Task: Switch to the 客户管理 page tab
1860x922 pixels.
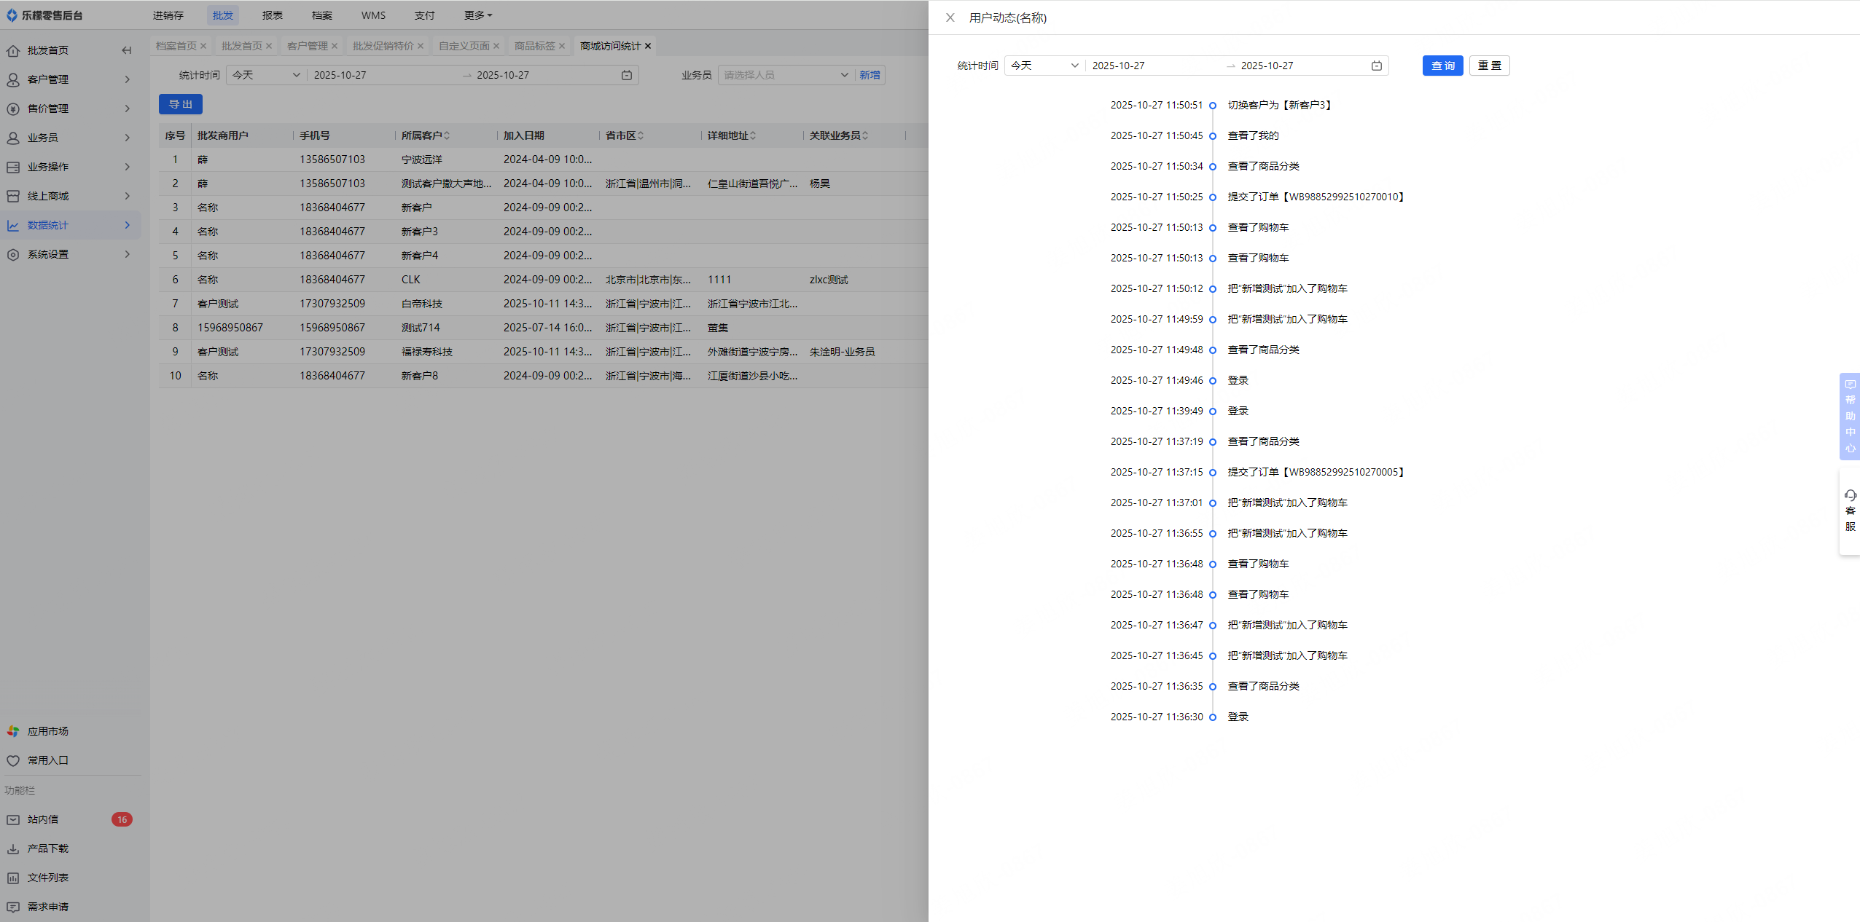Action: [x=307, y=46]
